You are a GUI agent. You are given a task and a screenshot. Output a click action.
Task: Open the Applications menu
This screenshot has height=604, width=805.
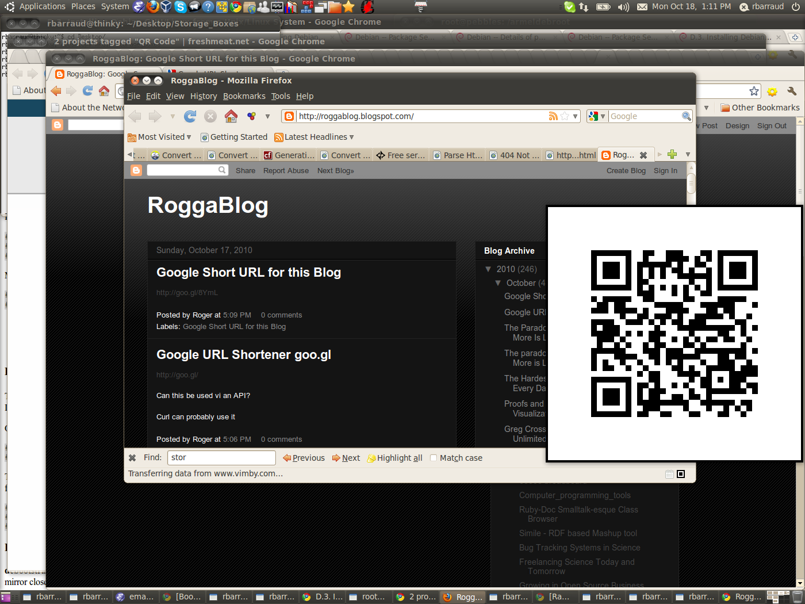point(43,6)
